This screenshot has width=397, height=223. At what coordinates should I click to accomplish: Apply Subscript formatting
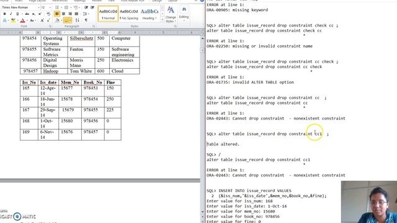pos(33,14)
